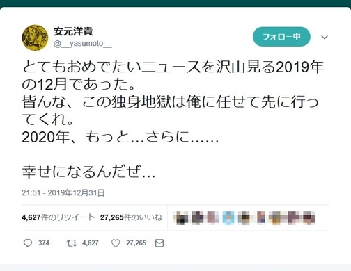Like the tweet with heart icon

[x=116, y=243]
